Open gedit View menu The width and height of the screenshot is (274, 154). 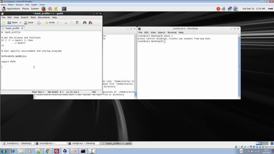[16, 18]
